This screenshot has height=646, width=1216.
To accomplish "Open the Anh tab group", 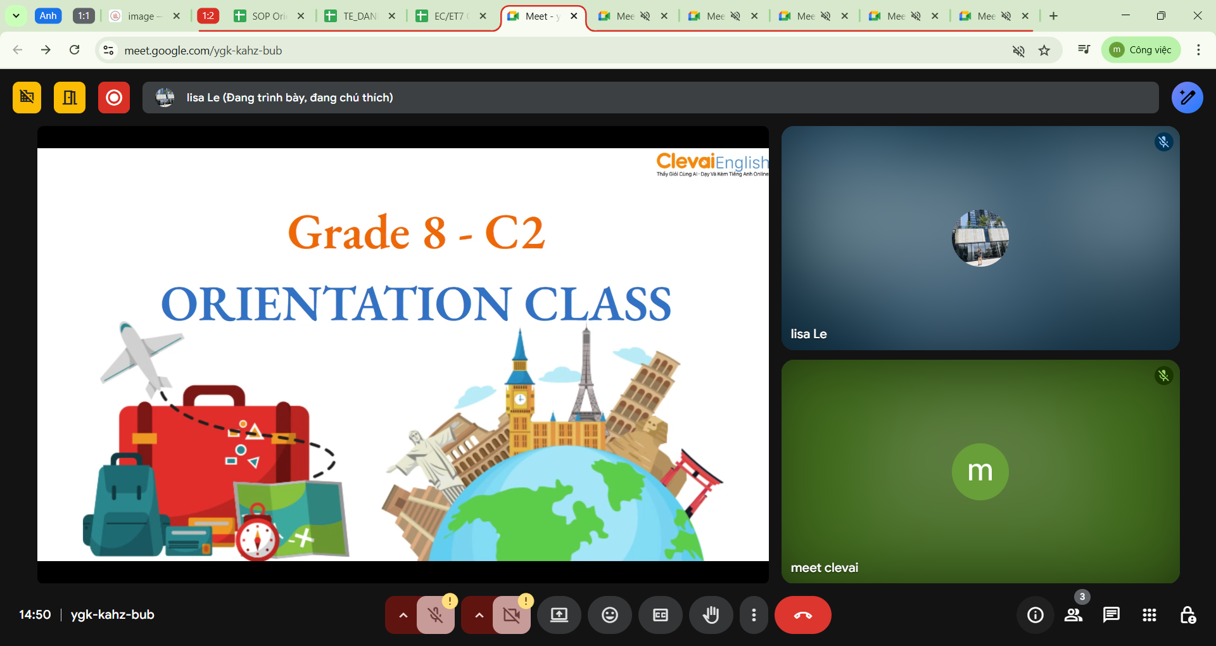I will [x=48, y=16].
